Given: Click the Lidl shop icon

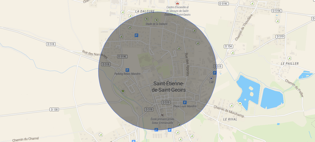Looking at the screenshot, I should tap(211, 78).
